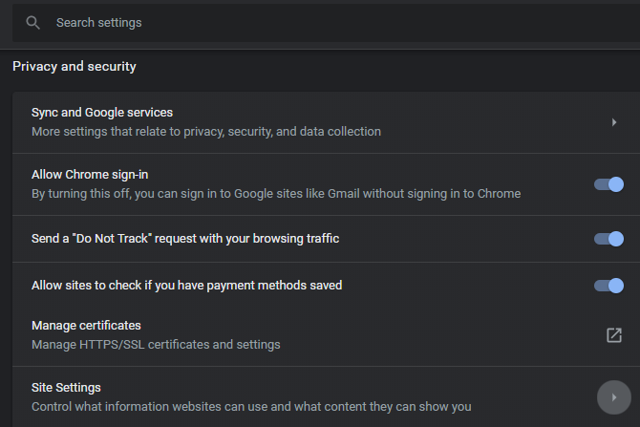Open the Sync and Google services title
This screenshot has width=640, height=427.
pyautogui.click(x=102, y=113)
